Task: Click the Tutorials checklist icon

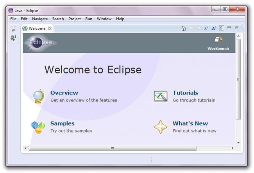Action: pyautogui.click(x=161, y=96)
